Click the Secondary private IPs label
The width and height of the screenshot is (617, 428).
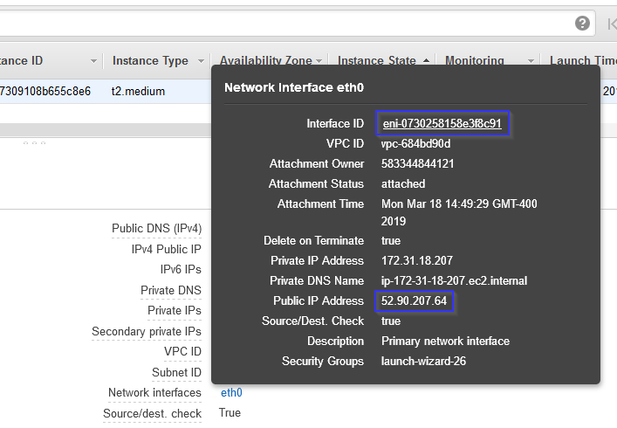tap(147, 332)
